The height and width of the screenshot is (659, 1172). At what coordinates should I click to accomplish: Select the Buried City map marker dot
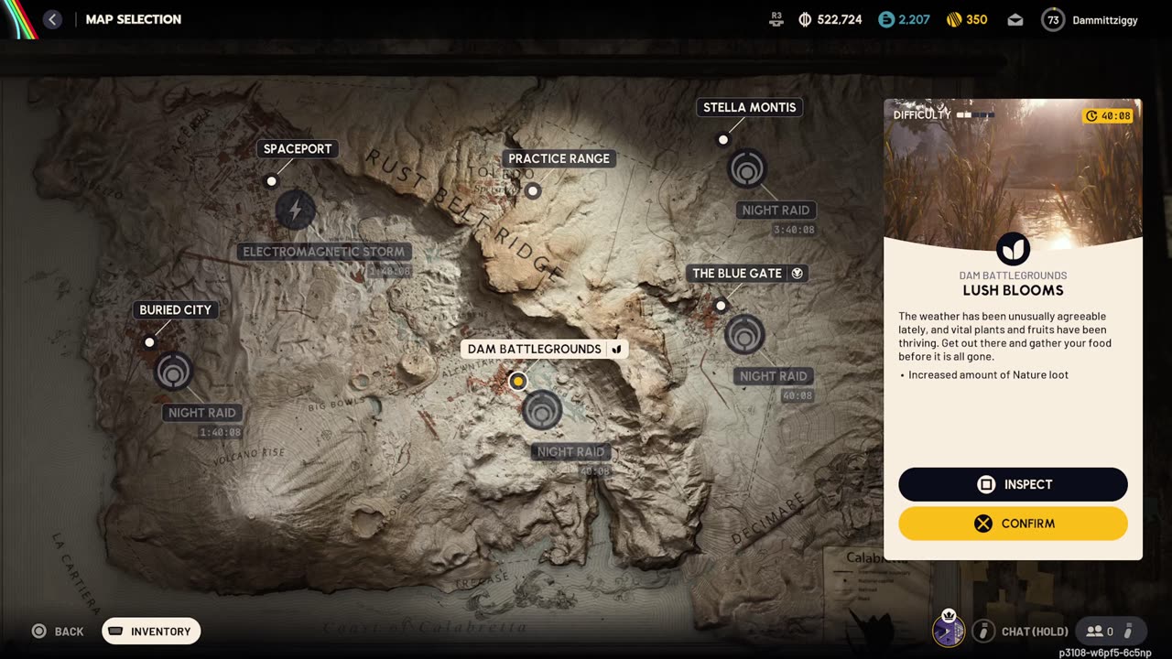(149, 342)
